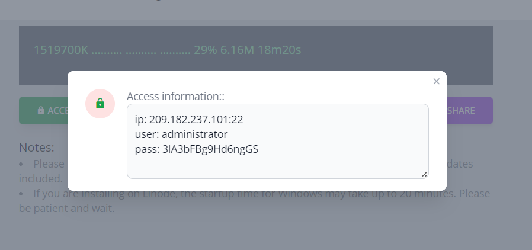Click the 29% download progress text
The height and width of the screenshot is (250, 532).
click(205, 50)
